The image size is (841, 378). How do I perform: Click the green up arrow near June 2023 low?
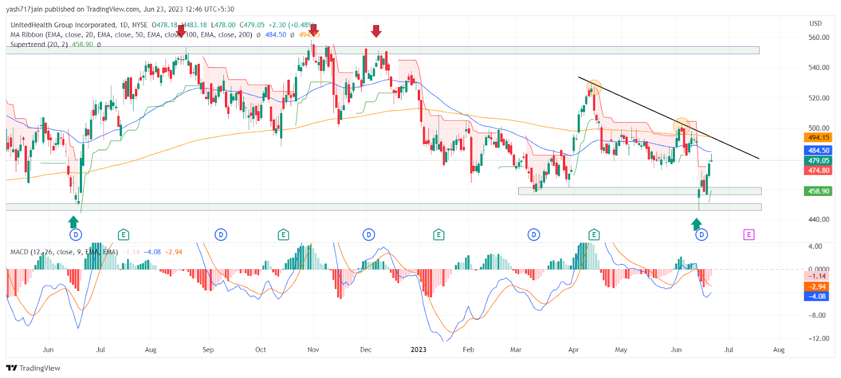tap(697, 224)
